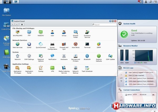
Task: Open the System Health widget title
Action: [129, 24]
